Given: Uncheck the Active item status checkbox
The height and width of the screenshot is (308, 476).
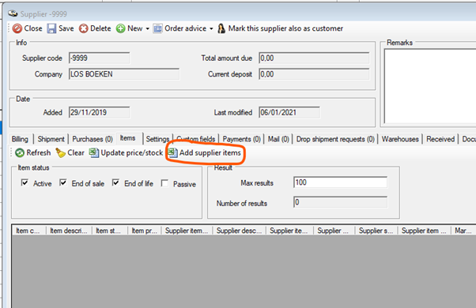Looking at the screenshot, I should coord(25,182).
